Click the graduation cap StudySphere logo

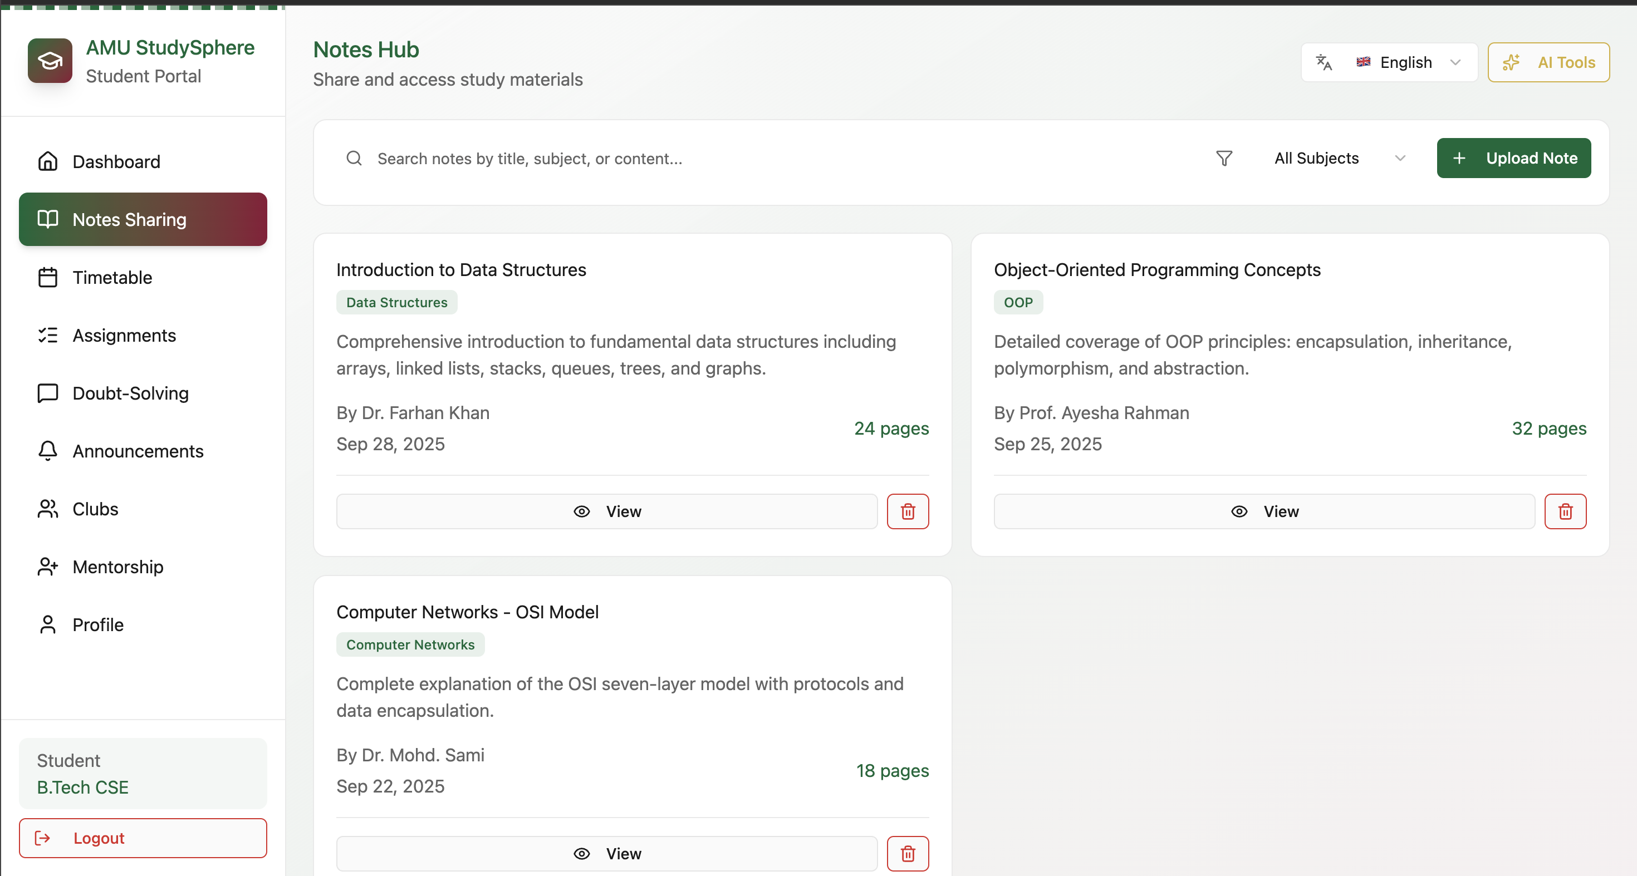50,61
